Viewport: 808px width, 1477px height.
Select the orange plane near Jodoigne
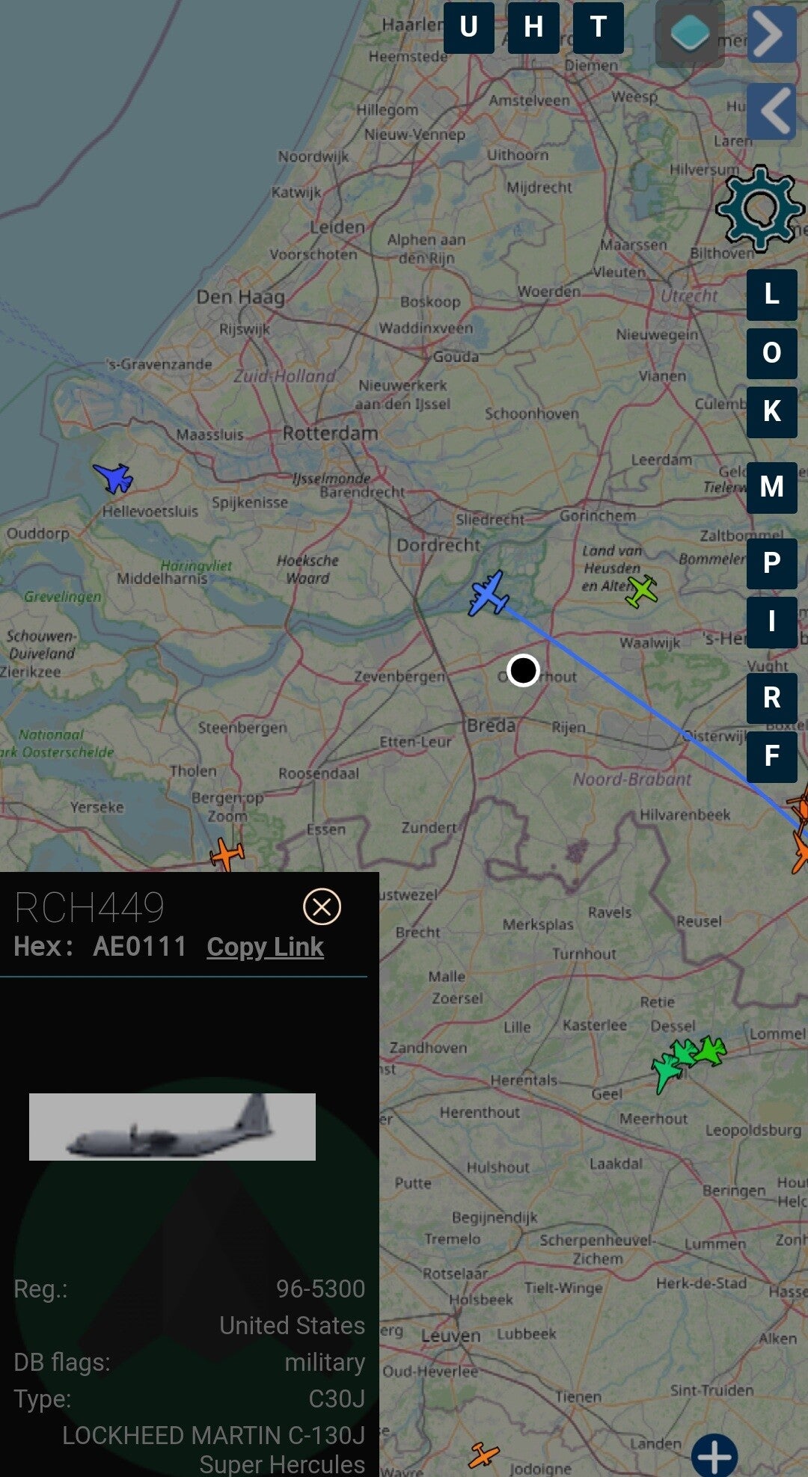[483, 1455]
